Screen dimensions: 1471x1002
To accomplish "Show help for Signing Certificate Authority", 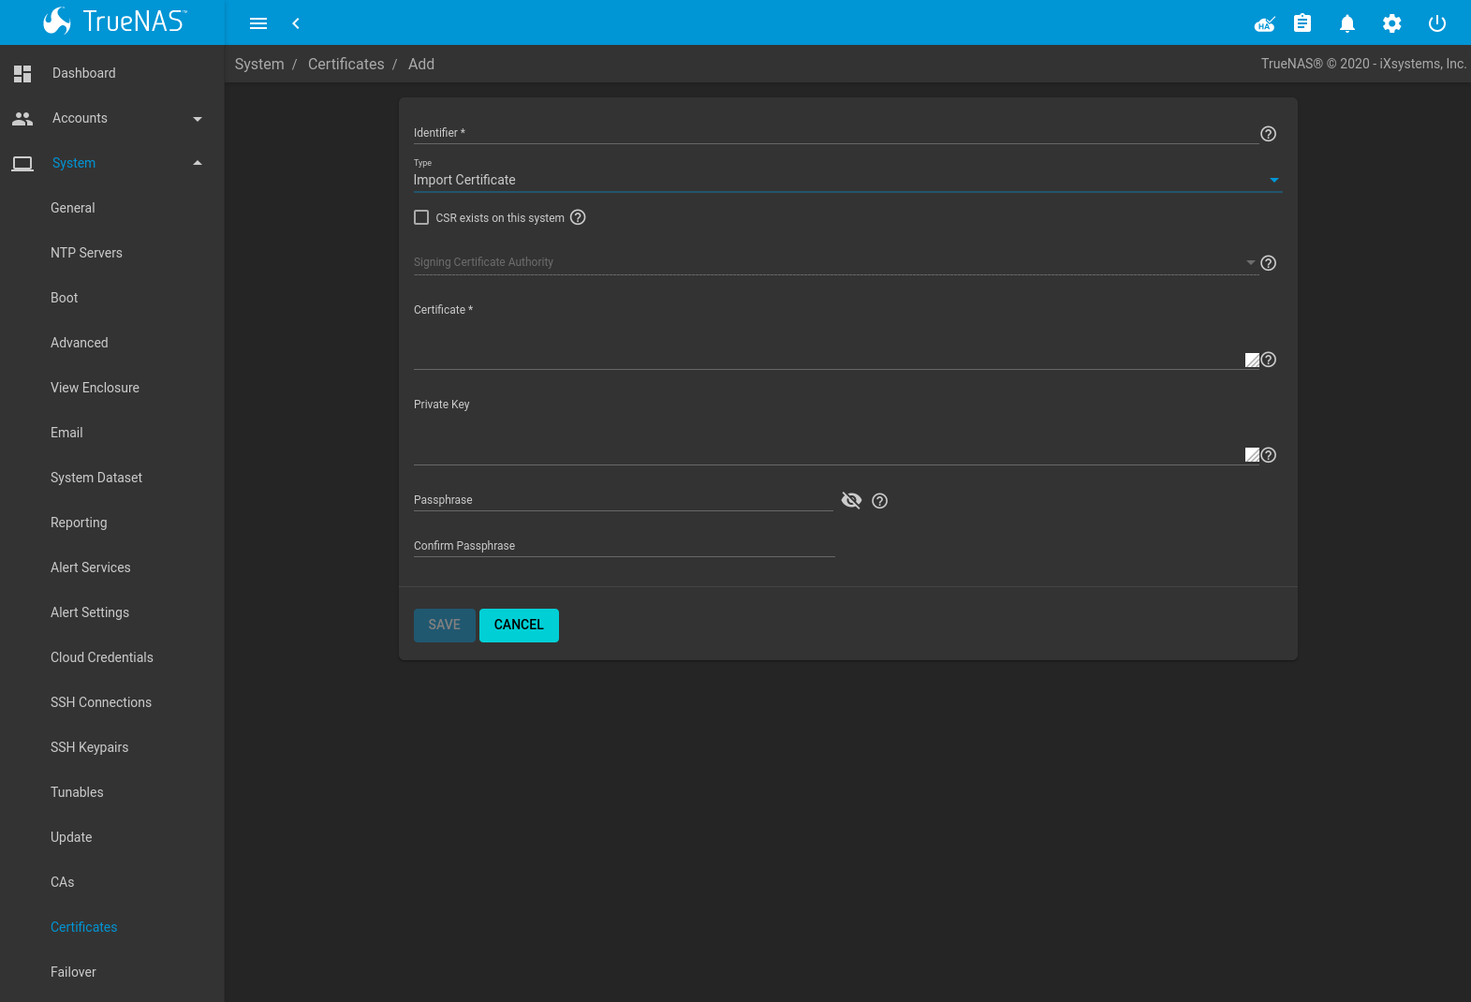I will (1269, 263).
